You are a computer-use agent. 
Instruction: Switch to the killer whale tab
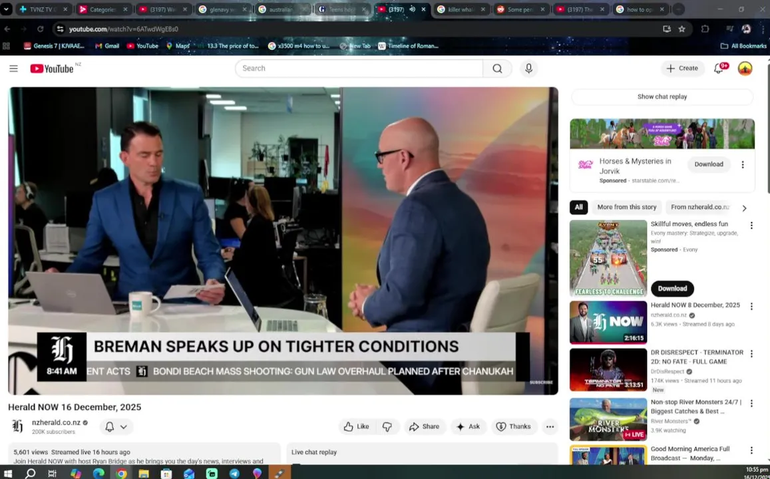point(462,9)
